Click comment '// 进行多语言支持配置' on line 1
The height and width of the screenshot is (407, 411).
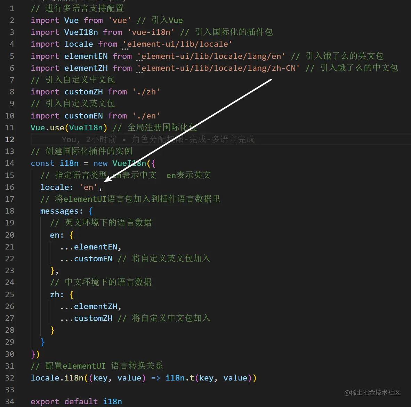(77, 8)
